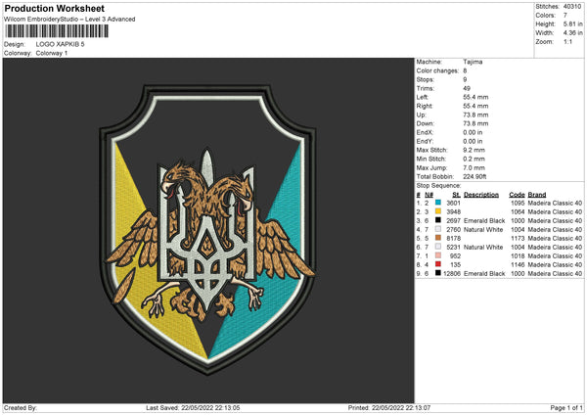Click the red swatch beside 135 stitches
Image resolution: width=587 pixels, height=415 pixels.
click(438, 264)
